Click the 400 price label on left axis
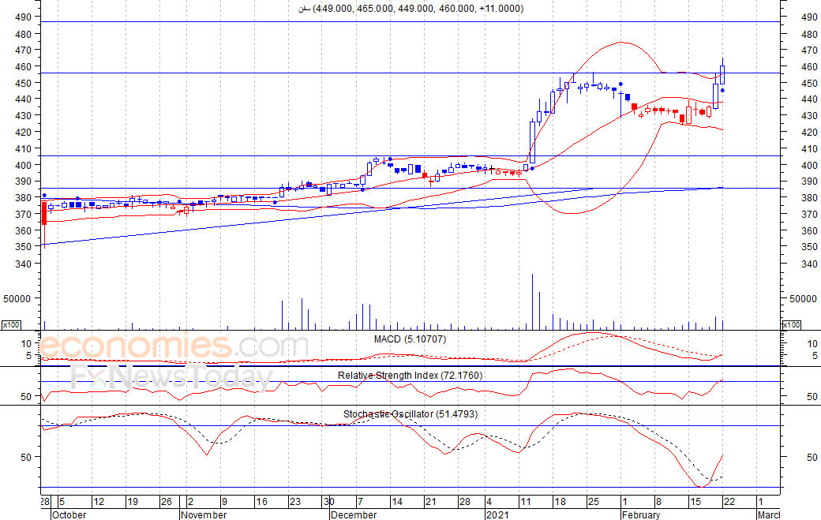The height and width of the screenshot is (520, 821). pyautogui.click(x=24, y=165)
